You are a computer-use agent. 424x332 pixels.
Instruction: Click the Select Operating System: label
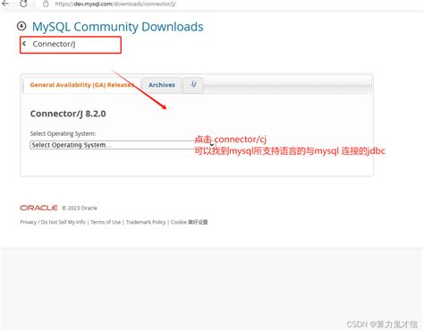[x=63, y=133]
